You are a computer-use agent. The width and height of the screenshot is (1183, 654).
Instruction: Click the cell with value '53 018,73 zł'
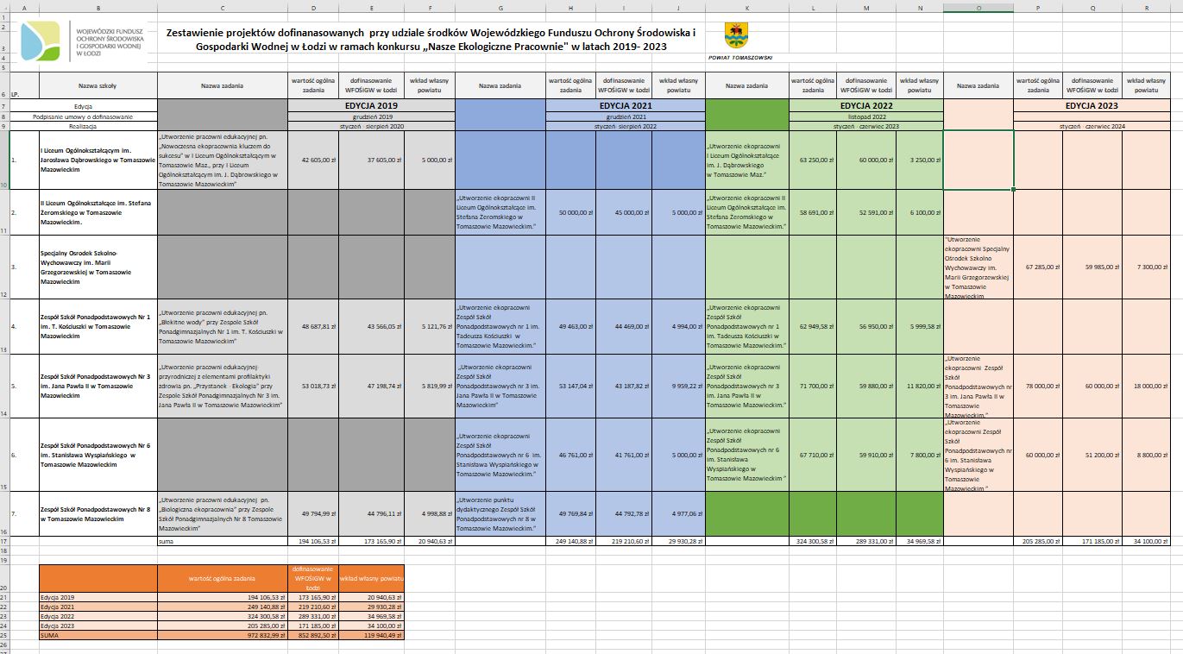click(313, 385)
